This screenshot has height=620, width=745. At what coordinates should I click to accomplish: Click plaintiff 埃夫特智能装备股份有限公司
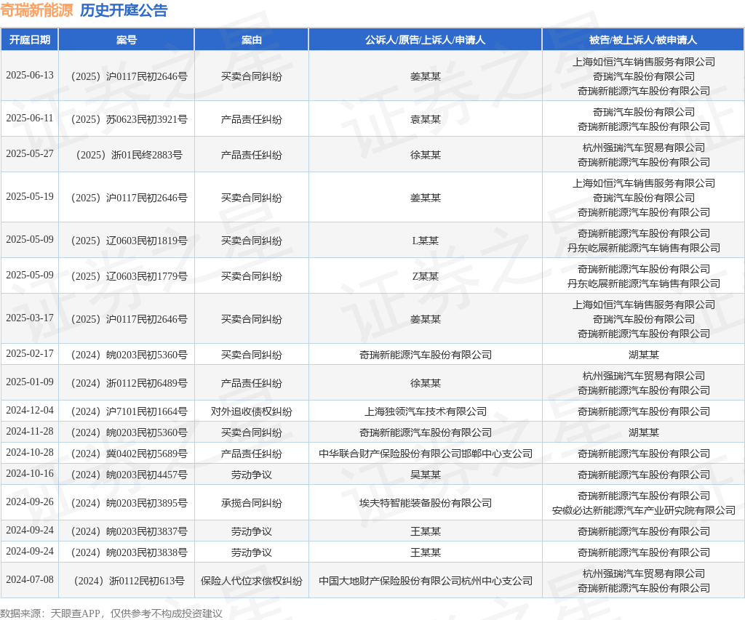click(425, 503)
